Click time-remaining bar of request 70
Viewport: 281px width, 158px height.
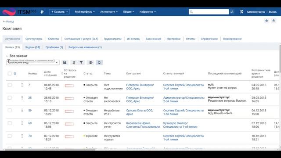(69, 136)
